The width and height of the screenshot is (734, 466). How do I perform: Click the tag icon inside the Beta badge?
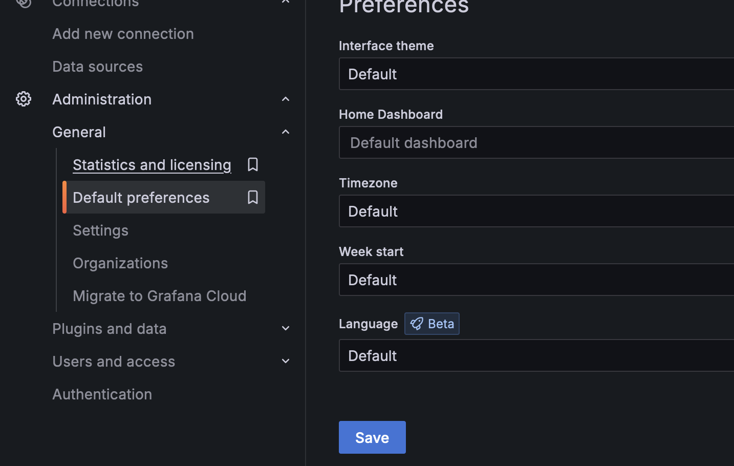417,323
